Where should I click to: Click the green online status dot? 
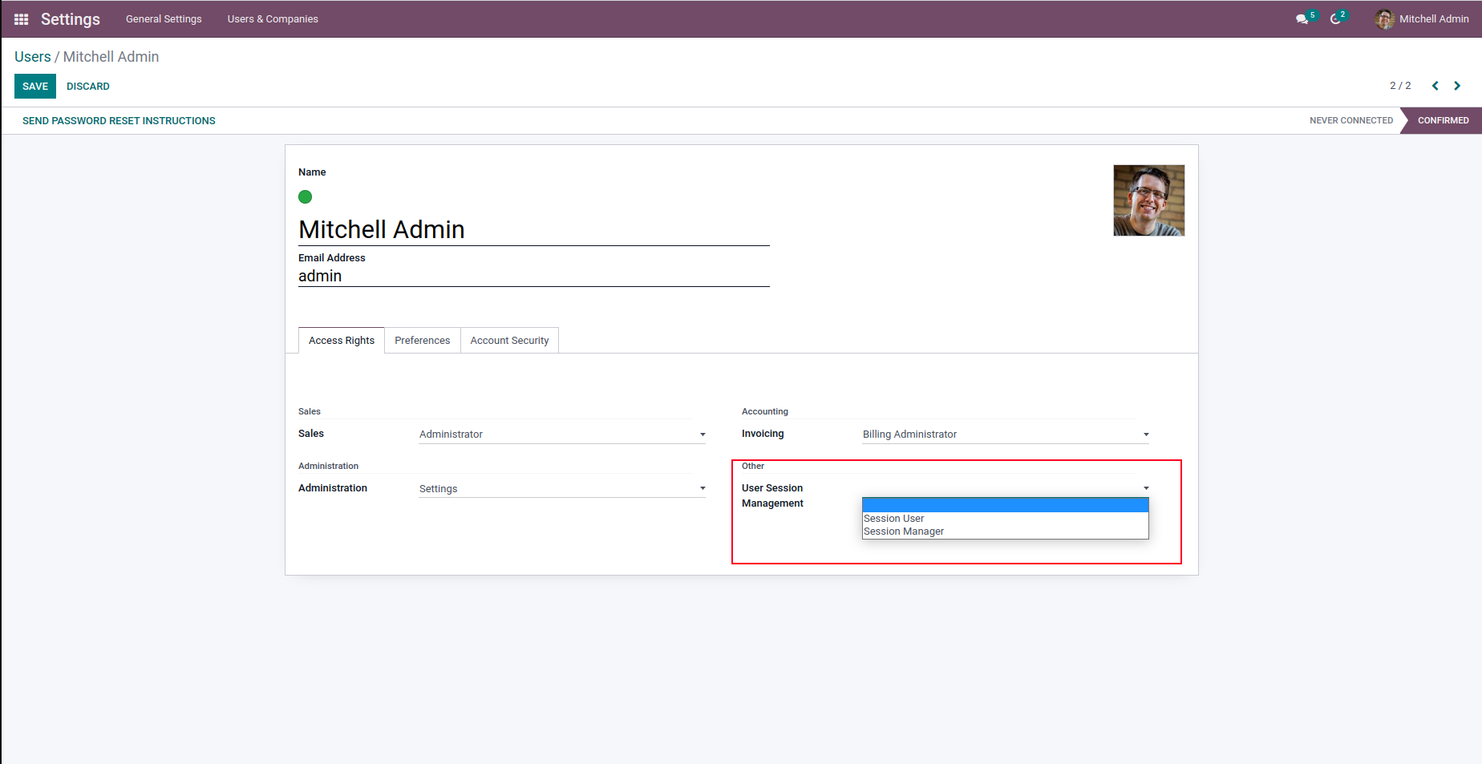coord(305,197)
